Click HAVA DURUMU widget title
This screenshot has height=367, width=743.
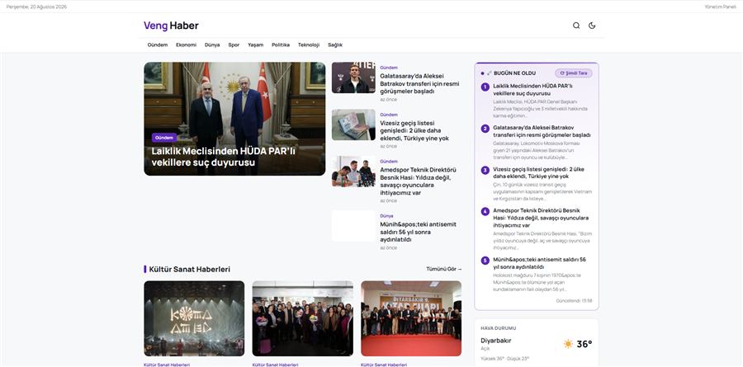[x=499, y=328]
